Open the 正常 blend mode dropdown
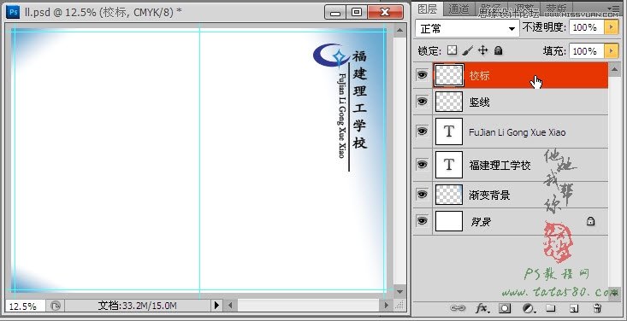Screen dimensions: 627x321 tap(467, 29)
